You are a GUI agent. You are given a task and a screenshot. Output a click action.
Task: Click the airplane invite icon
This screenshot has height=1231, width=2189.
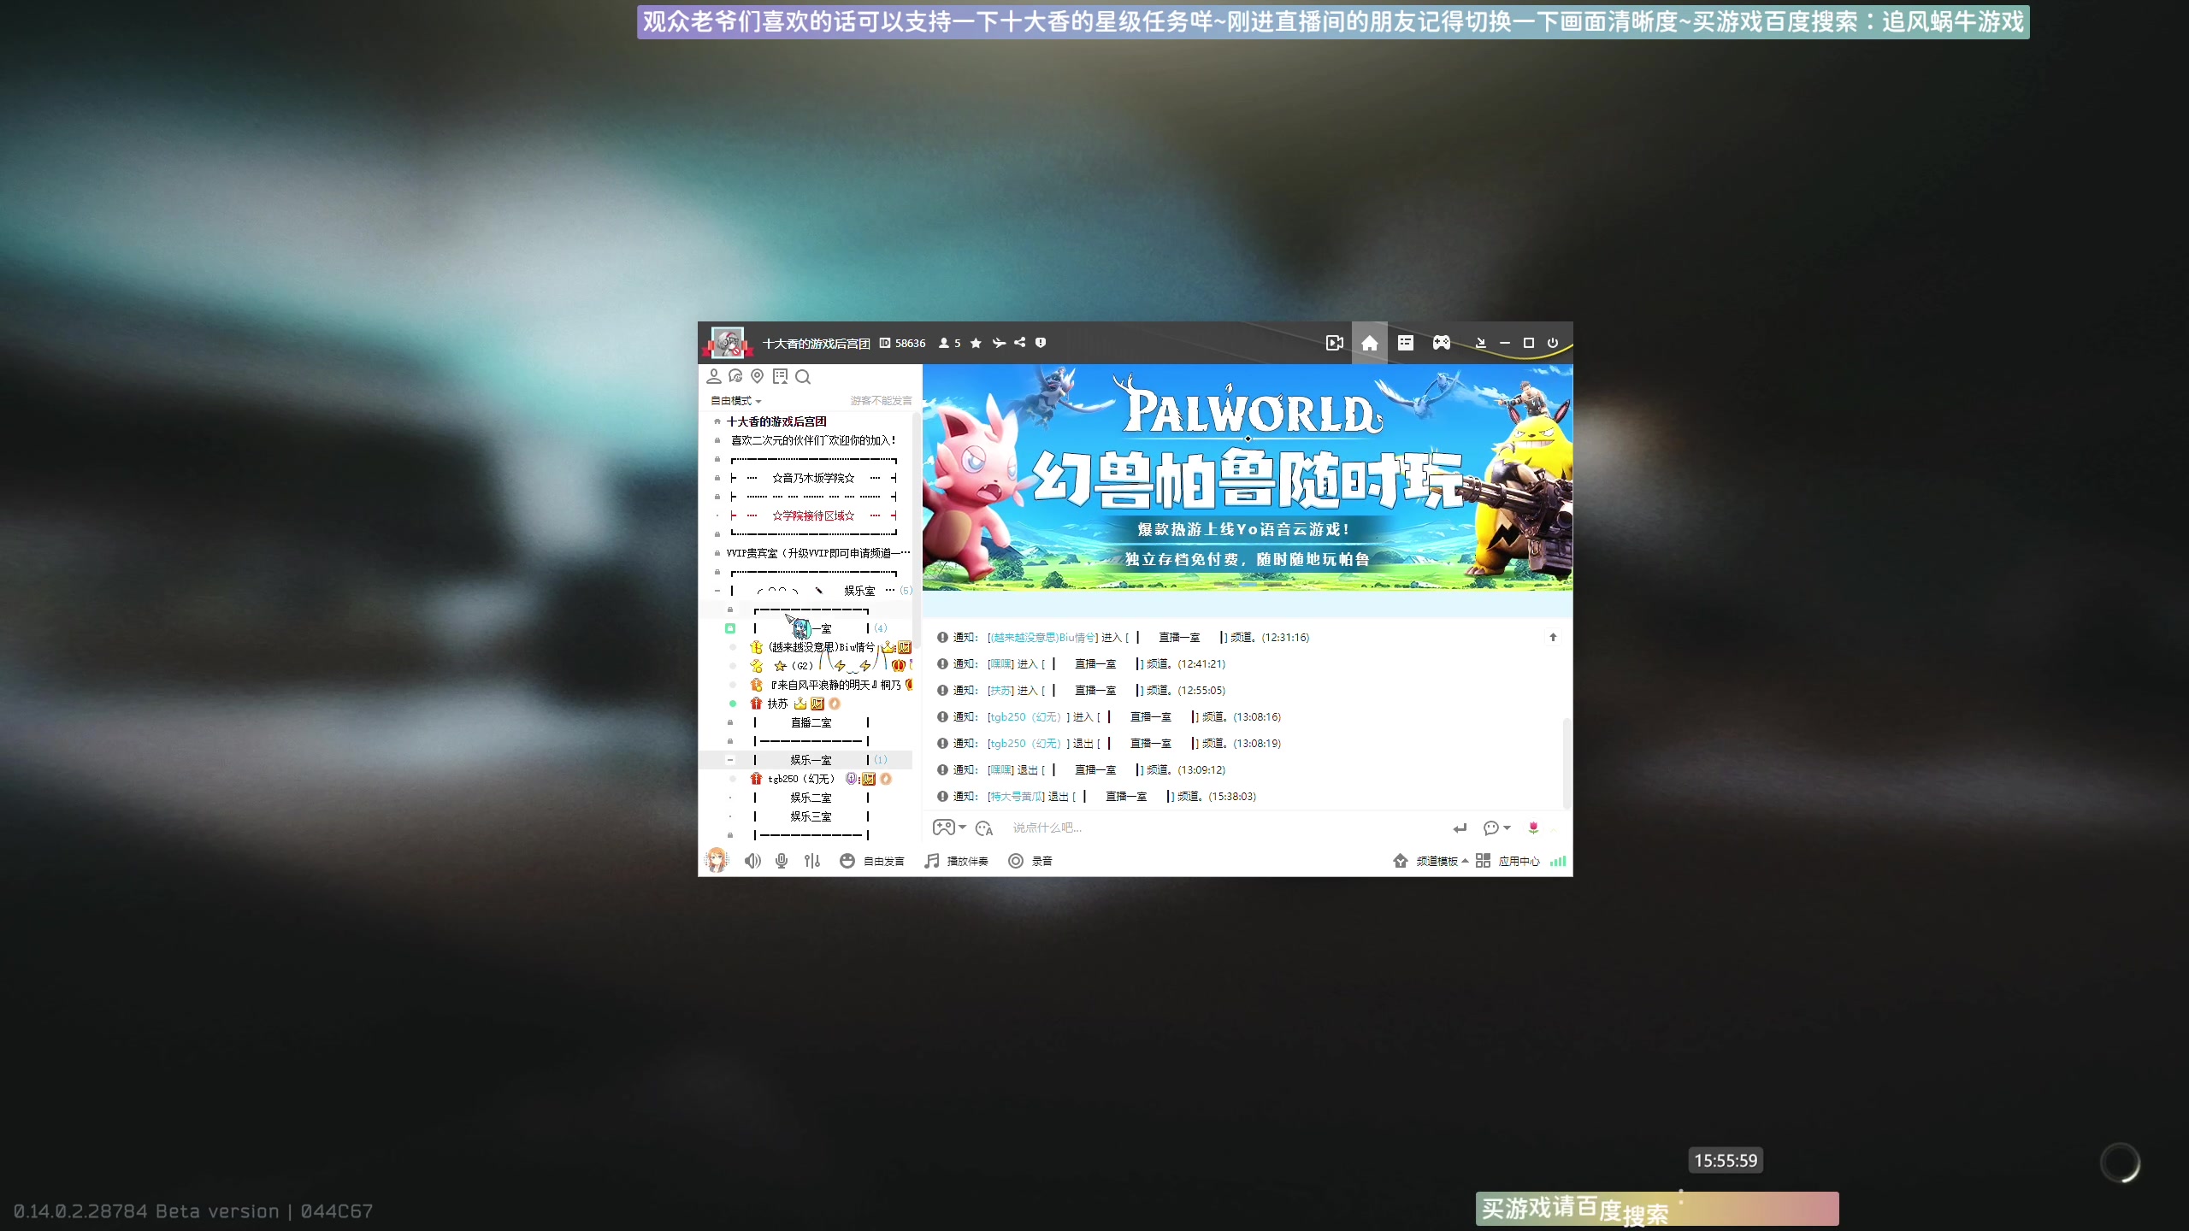tap(999, 343)
